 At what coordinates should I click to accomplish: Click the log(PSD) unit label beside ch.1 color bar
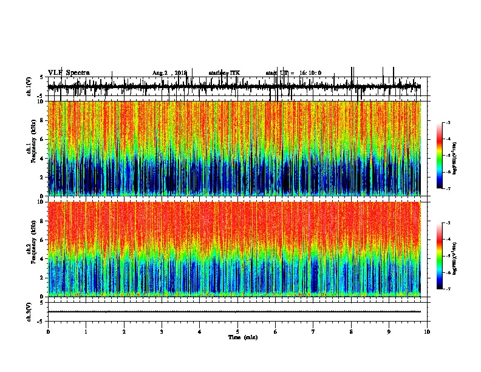(x=454, y=158)
